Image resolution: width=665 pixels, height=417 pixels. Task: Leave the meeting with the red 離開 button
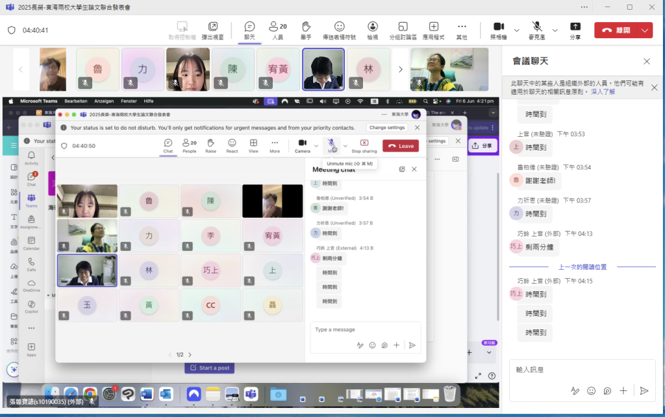[616, 30]
